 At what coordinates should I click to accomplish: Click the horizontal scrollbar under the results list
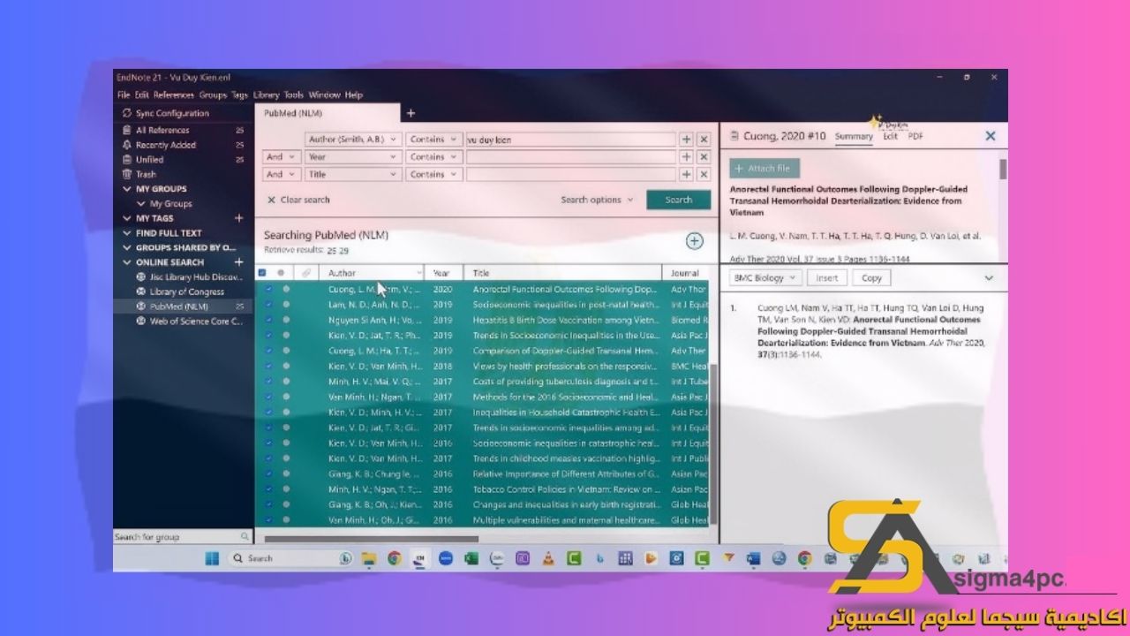(372, 538)
